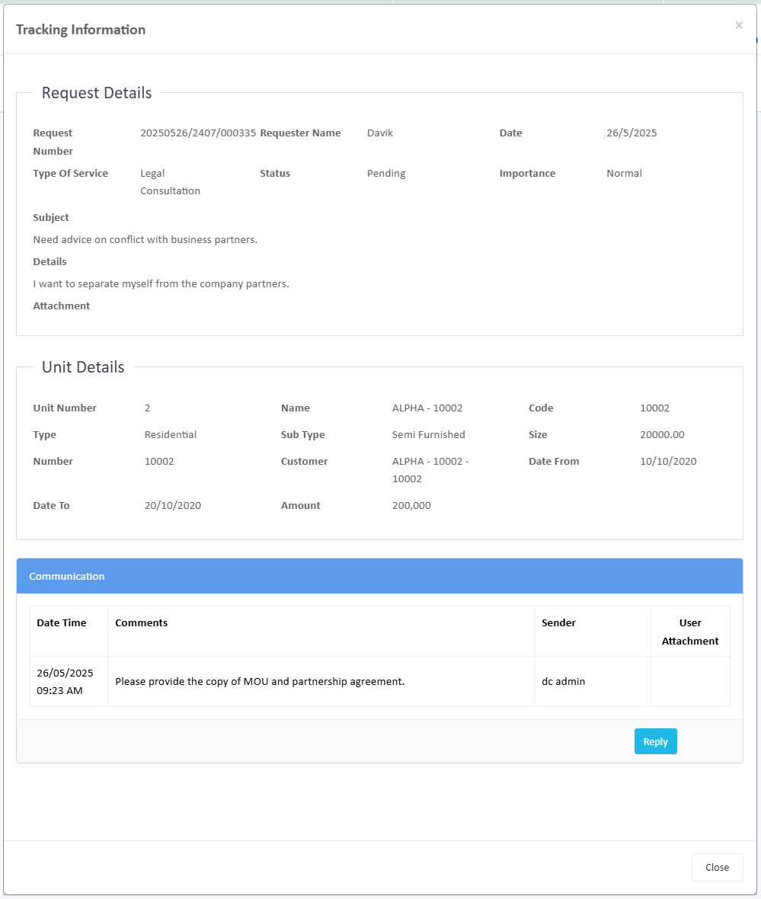Click request number 20250526/2407/000335
Screen dimensions: 761x899
(198, 133)
